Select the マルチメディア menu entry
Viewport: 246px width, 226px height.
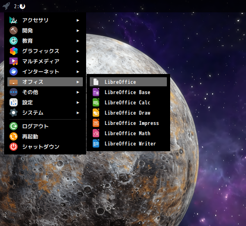(40, 61)
